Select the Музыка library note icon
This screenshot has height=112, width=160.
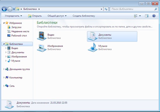[93, 47]
